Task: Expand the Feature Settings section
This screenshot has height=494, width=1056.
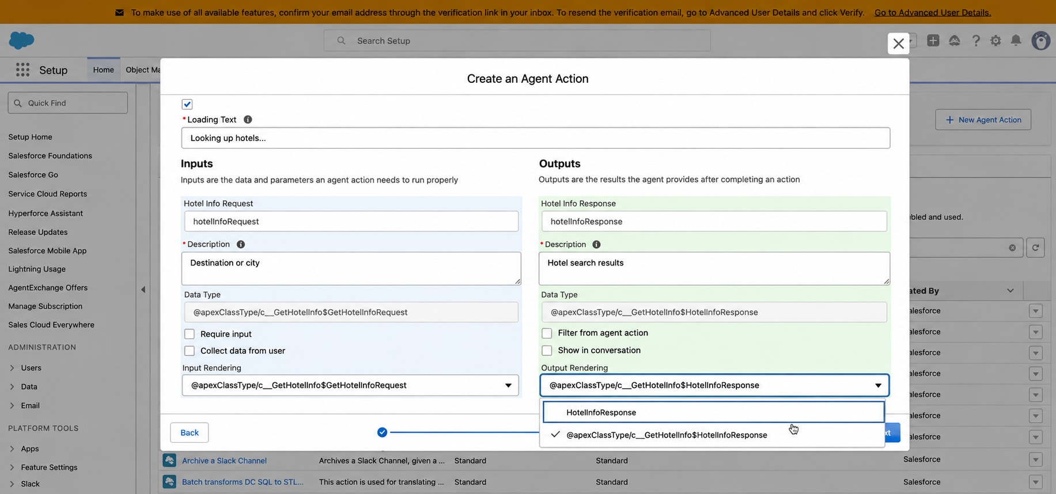Action: coord(12,467)
